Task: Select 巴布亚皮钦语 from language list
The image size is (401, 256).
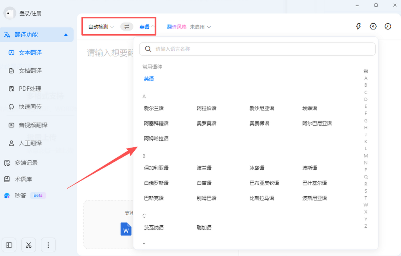Action: 264,183
